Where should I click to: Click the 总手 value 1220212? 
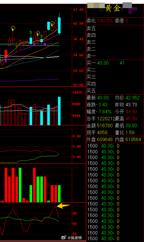click(106, 119)
